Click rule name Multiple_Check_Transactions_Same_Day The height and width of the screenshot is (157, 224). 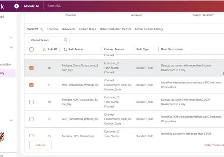click(80, 68)
